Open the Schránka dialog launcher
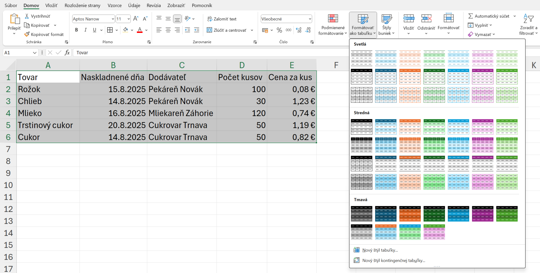The height and width of the screenshot is (273, 540). click(x=66, y=42)
